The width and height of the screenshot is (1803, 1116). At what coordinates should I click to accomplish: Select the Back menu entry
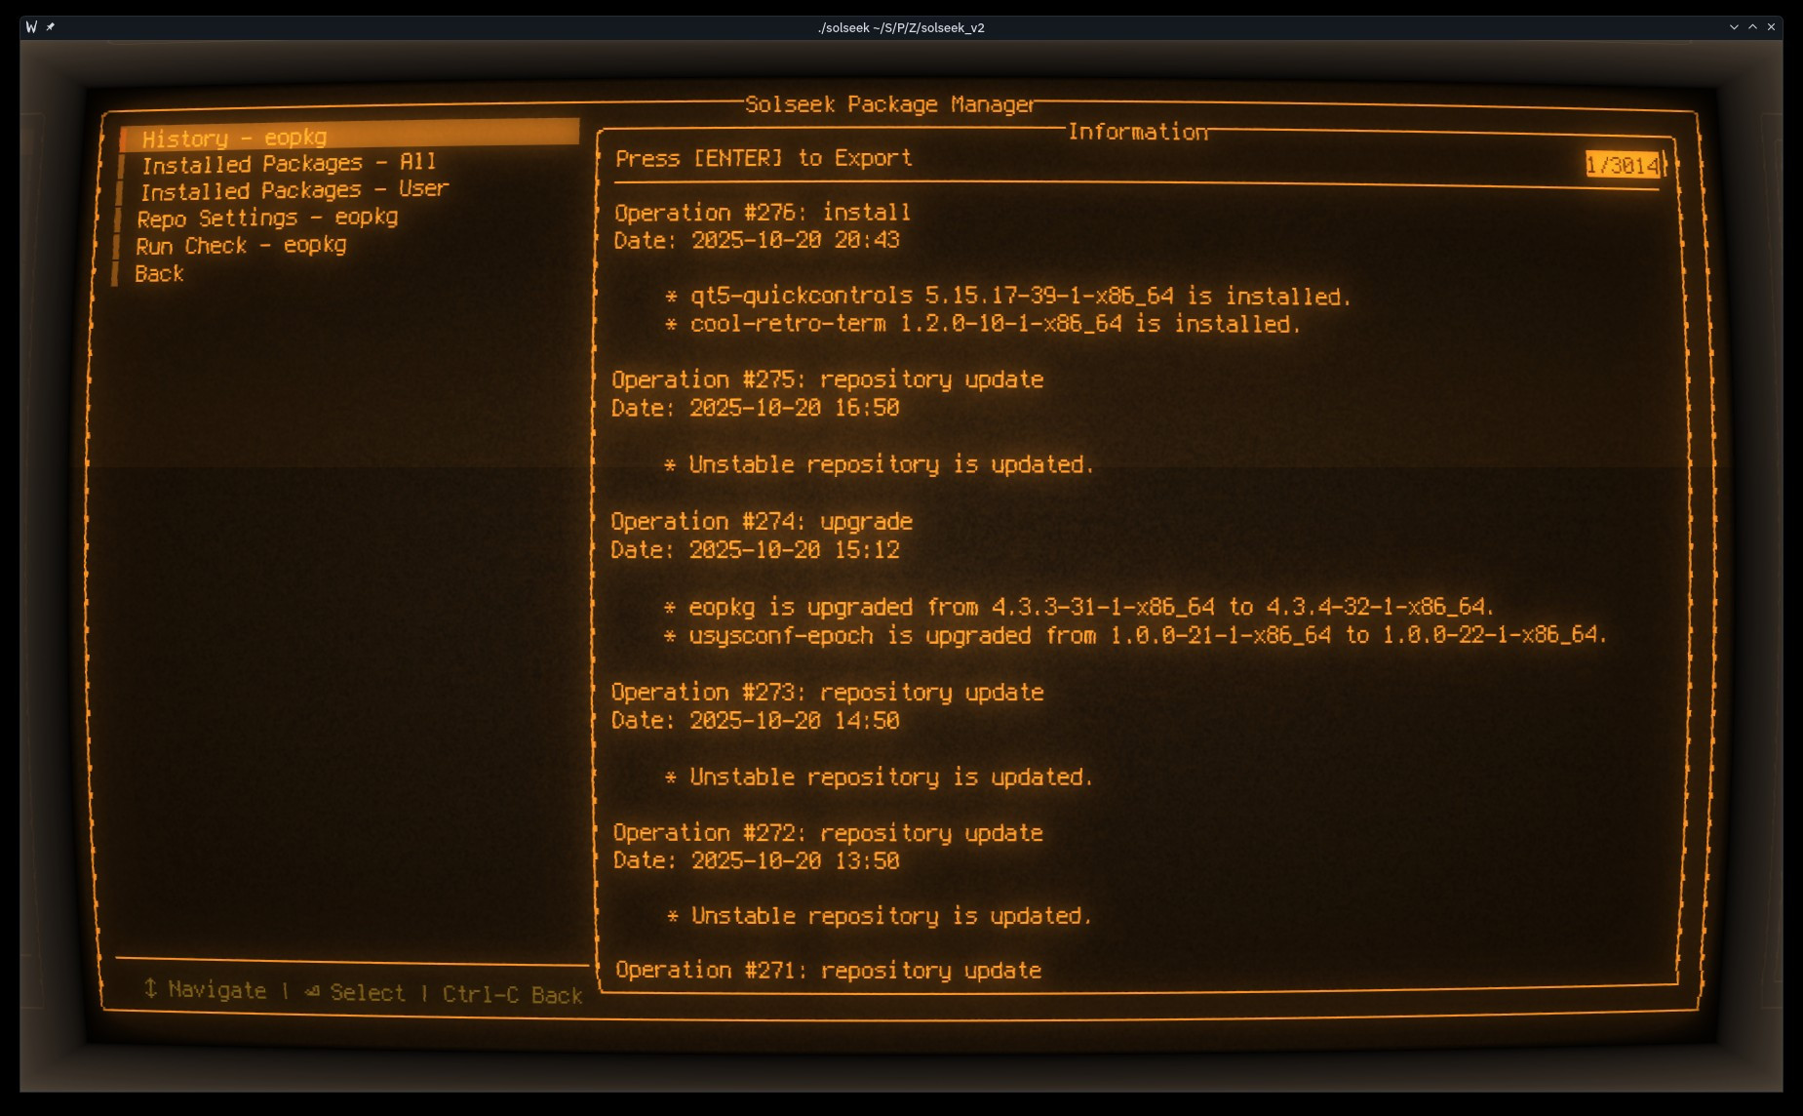point(159,274)
